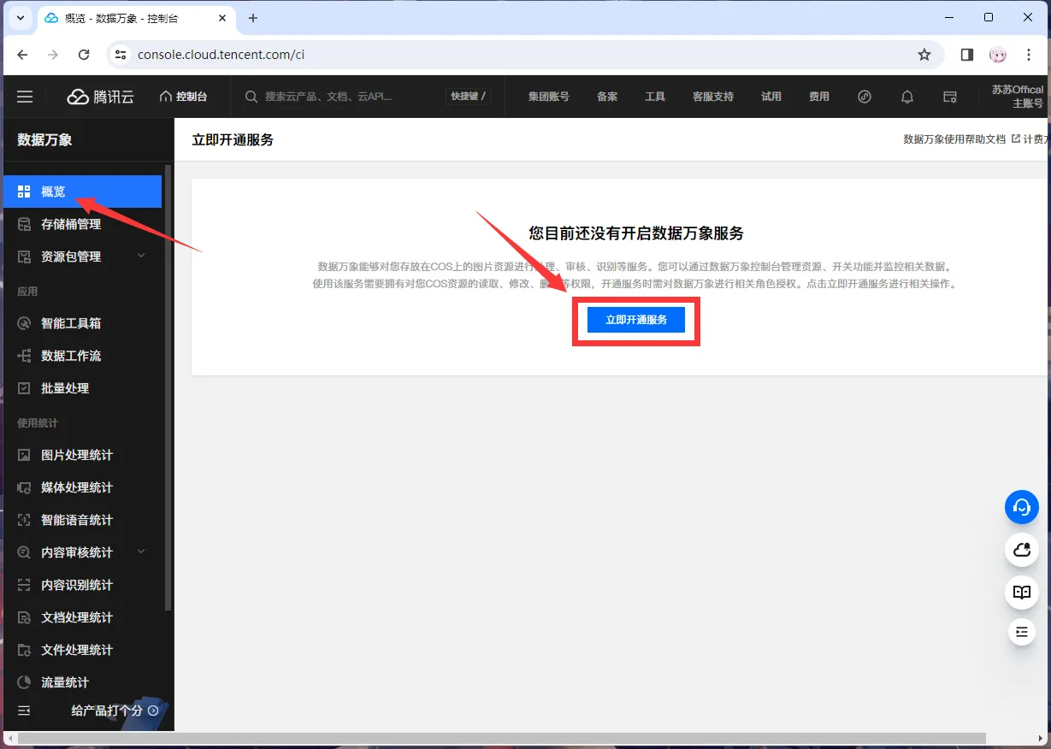The image size is (1051, 749).
Task: Click the mini-program icon in top bar
Action: (x=865, y=97)
